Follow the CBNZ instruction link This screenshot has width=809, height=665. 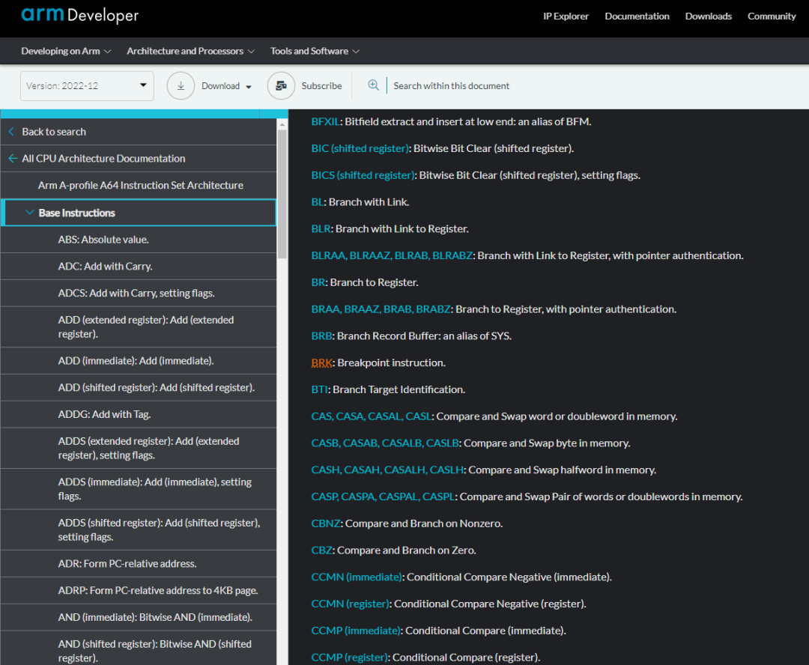(326, 523)
